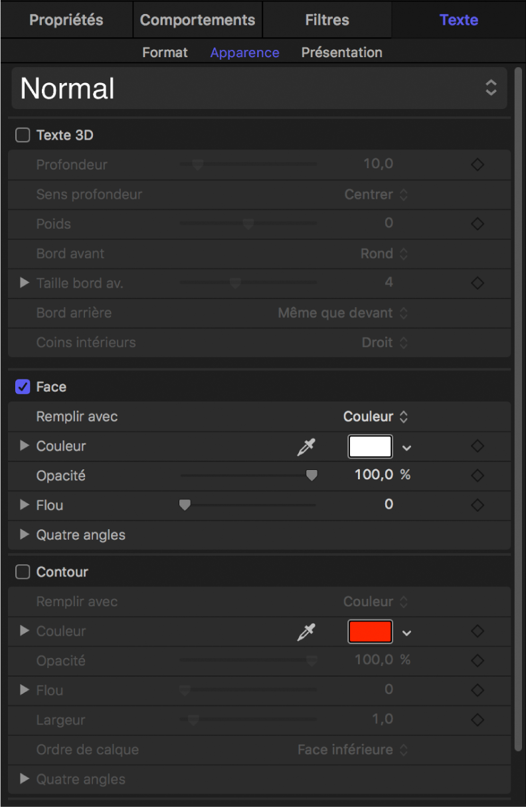Screen dimensions: 526x807
Task: Uncheck the Face checkbox
Action: tap(23, 387)
